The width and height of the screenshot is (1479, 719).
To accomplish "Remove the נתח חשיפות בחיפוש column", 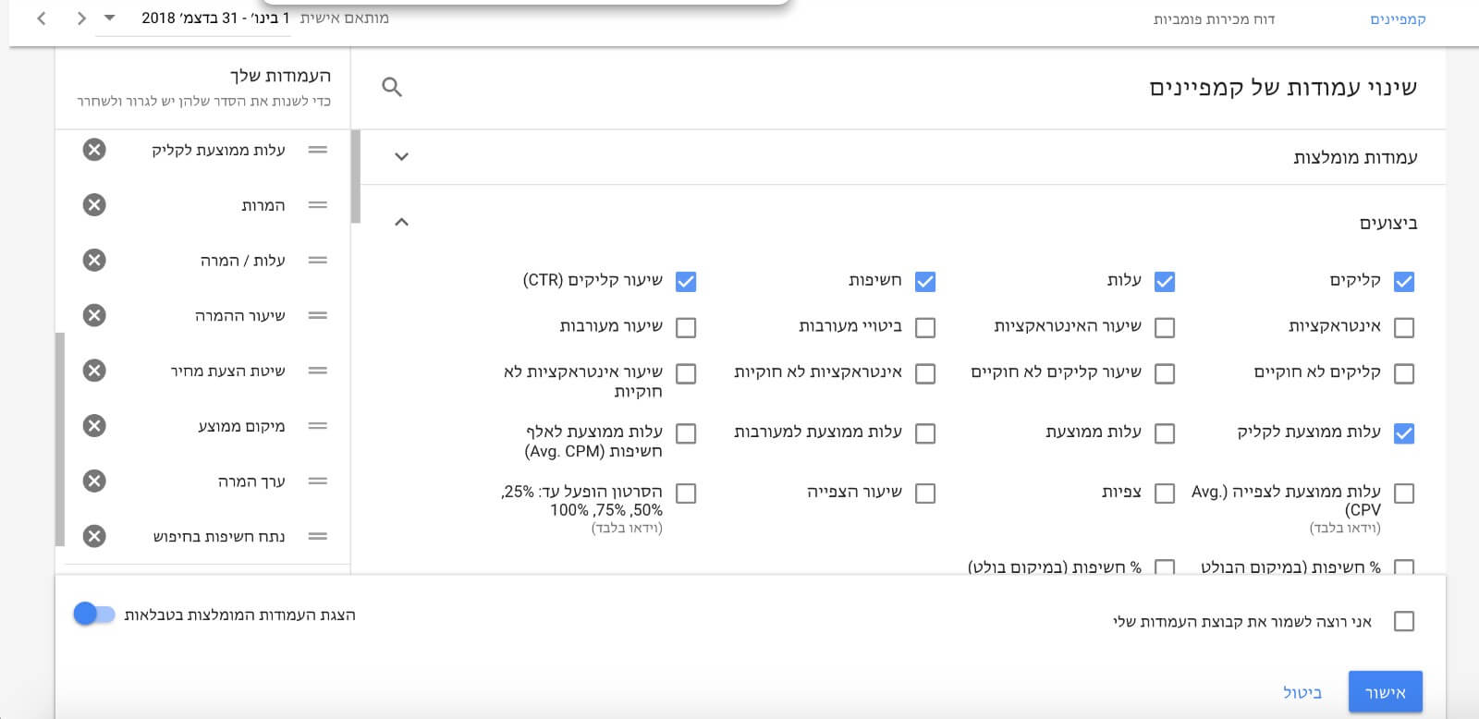I will coord(94,536).
